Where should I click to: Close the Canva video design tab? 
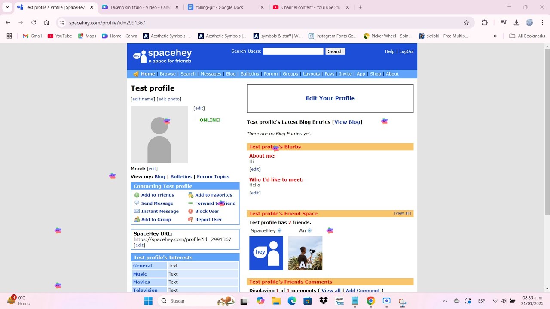[x=177, y=7]
